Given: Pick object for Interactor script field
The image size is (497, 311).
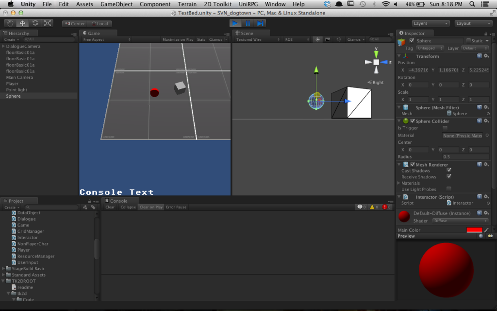Looking at the screenshot, I should [488, 203].
